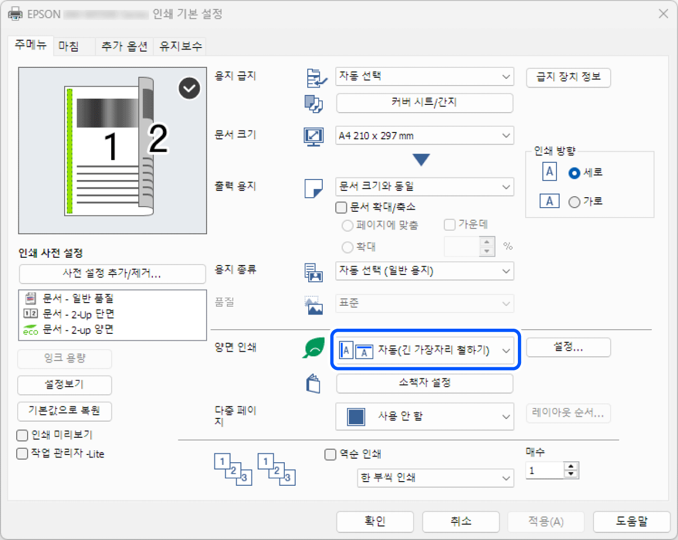Select the 가로 landscape radio button
The height and width of the screenshot is (540, 678).
(x=574, y=202)
